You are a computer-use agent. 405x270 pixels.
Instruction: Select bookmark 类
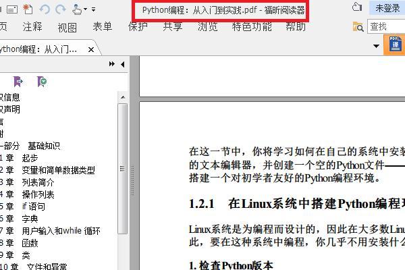(26, 255)
